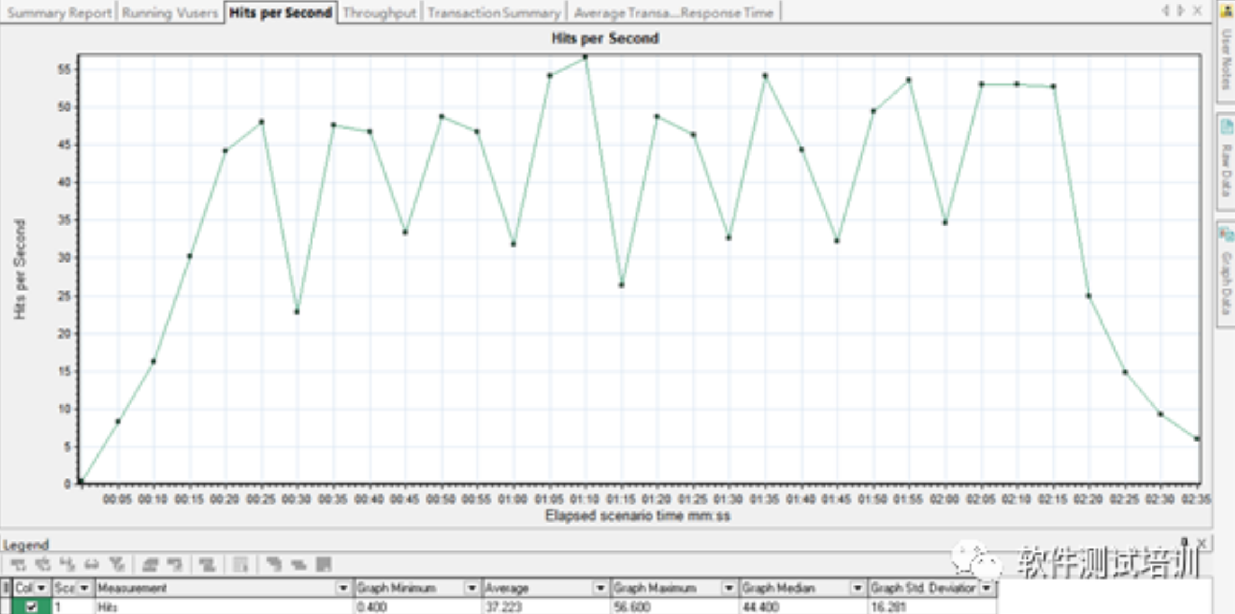Screen dimensions: 1235x614
Task: Open the Graph Median column dropdown arrow
Action: (857, 588)
